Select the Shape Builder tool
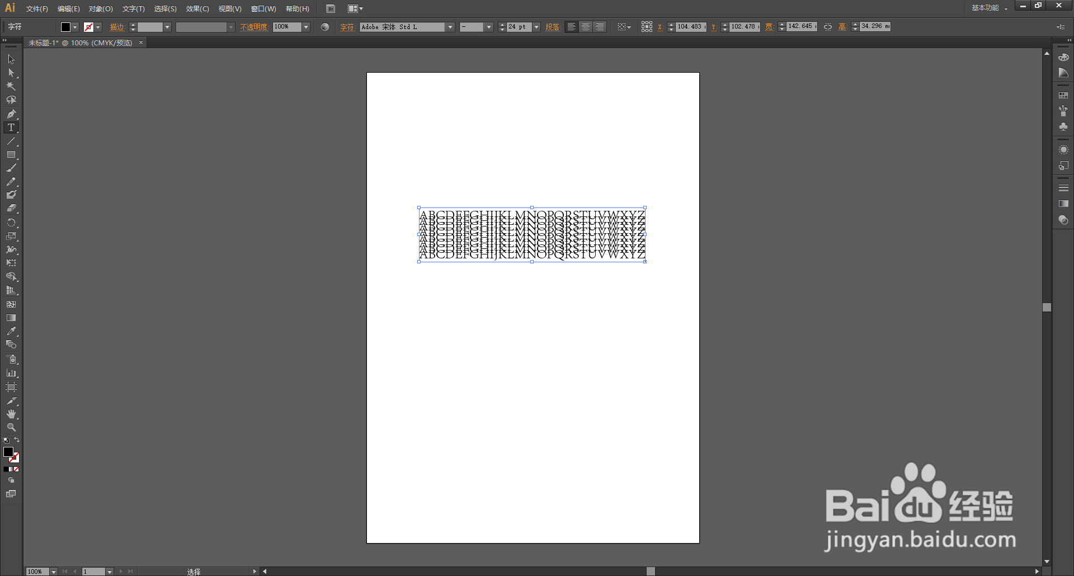 (11, 277)
